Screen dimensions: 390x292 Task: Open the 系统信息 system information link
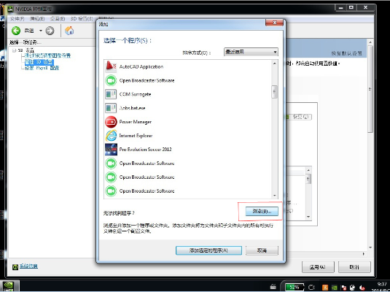click(28, 266)
